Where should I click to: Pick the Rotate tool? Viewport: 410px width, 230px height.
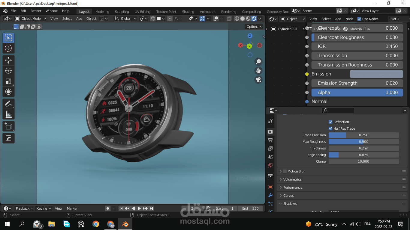(8, 71)
